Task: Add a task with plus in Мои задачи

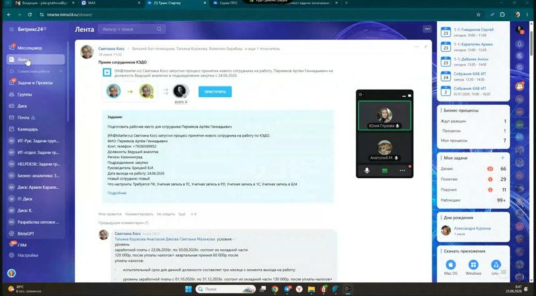Action: (502, 158)
